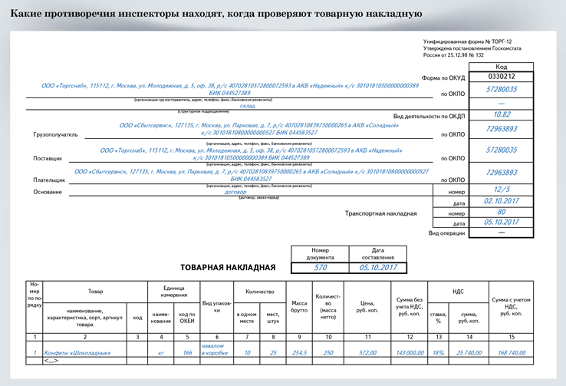Click 'Сумма без учета НДС' column header
This screenshot has height=386, width=566.
410,306
